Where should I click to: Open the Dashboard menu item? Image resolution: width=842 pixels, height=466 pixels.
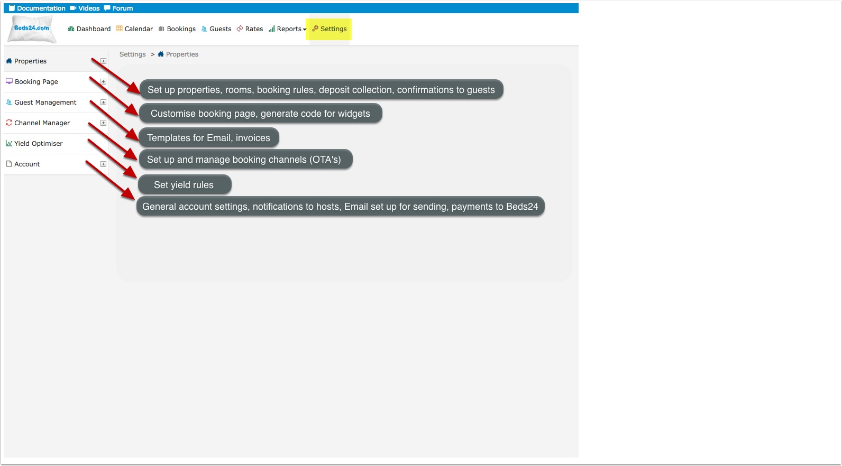click(89, 29)
